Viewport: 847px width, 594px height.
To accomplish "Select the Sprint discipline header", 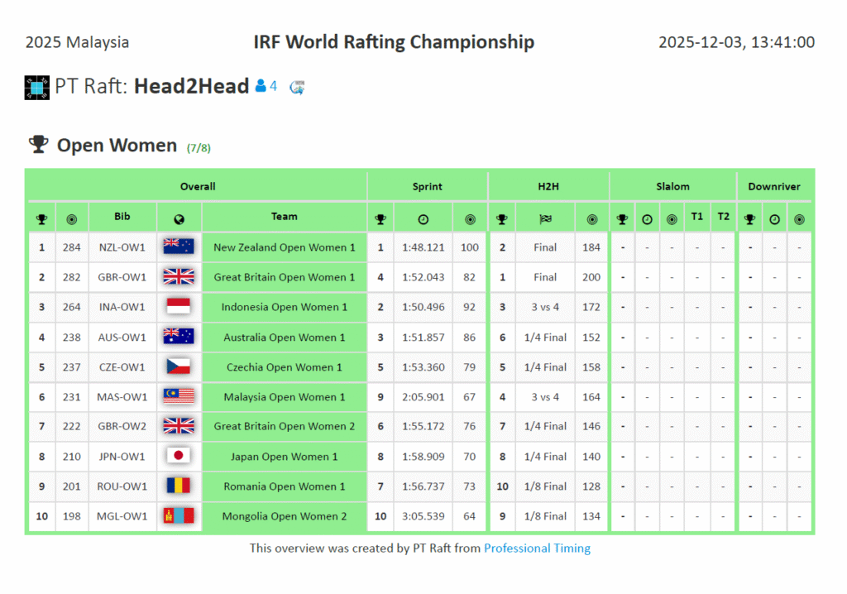I will tap(428, 186).
